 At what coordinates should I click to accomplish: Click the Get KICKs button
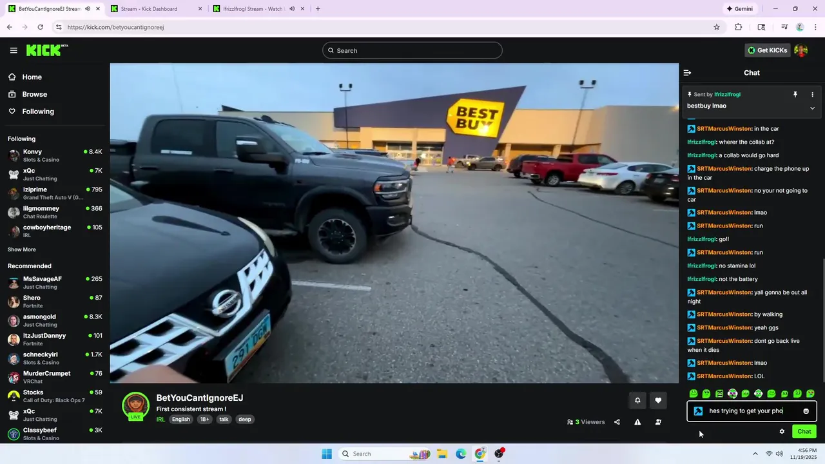click(x=767, y=50)
